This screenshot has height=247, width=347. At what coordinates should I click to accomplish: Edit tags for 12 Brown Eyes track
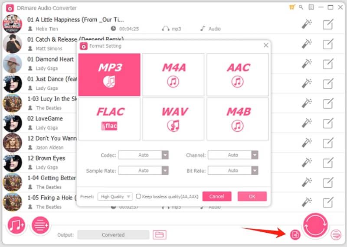[x=328, y=162]
